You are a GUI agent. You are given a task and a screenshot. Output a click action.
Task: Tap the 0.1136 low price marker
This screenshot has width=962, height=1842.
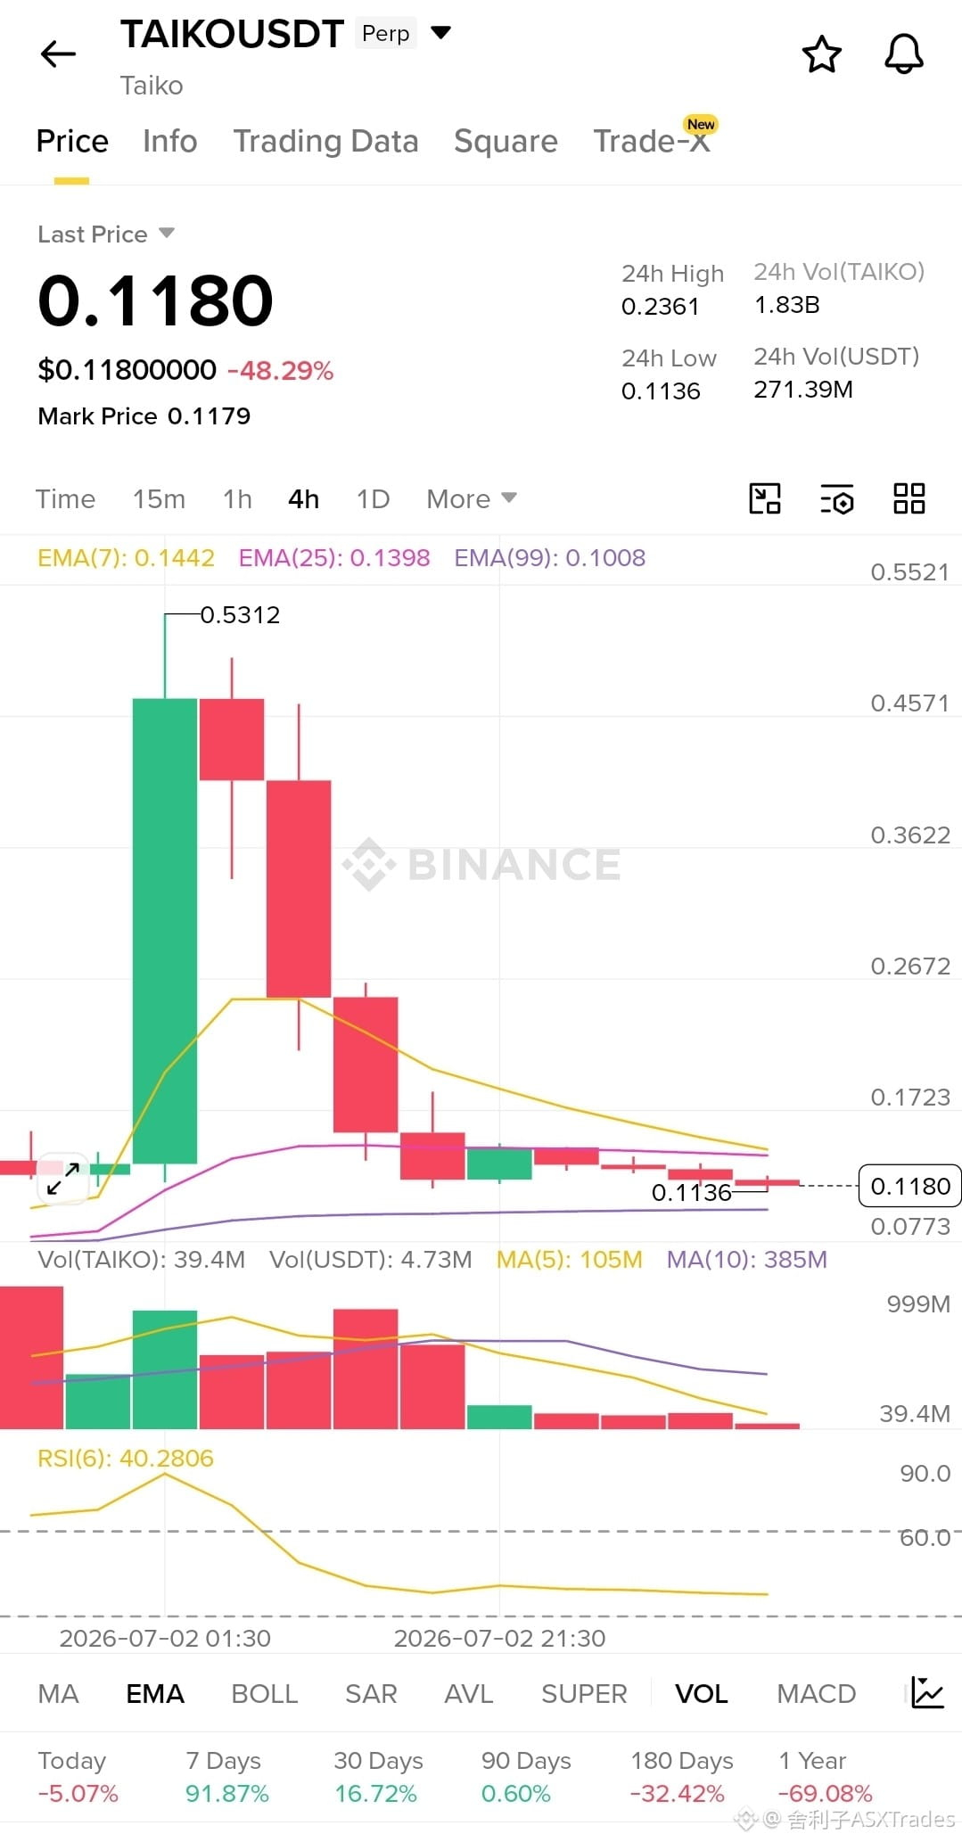[691, 1193]
